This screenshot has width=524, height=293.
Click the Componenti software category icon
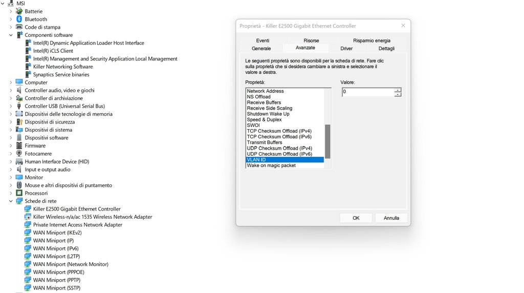pyautogui.click(x=19, y=35)
